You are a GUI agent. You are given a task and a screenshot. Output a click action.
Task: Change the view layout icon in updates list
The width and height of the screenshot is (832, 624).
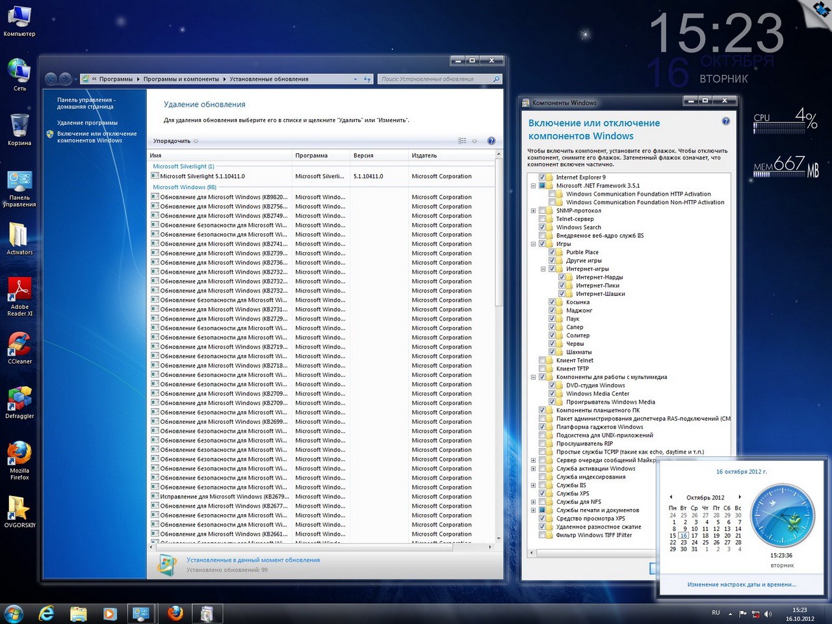click(462, 141)
